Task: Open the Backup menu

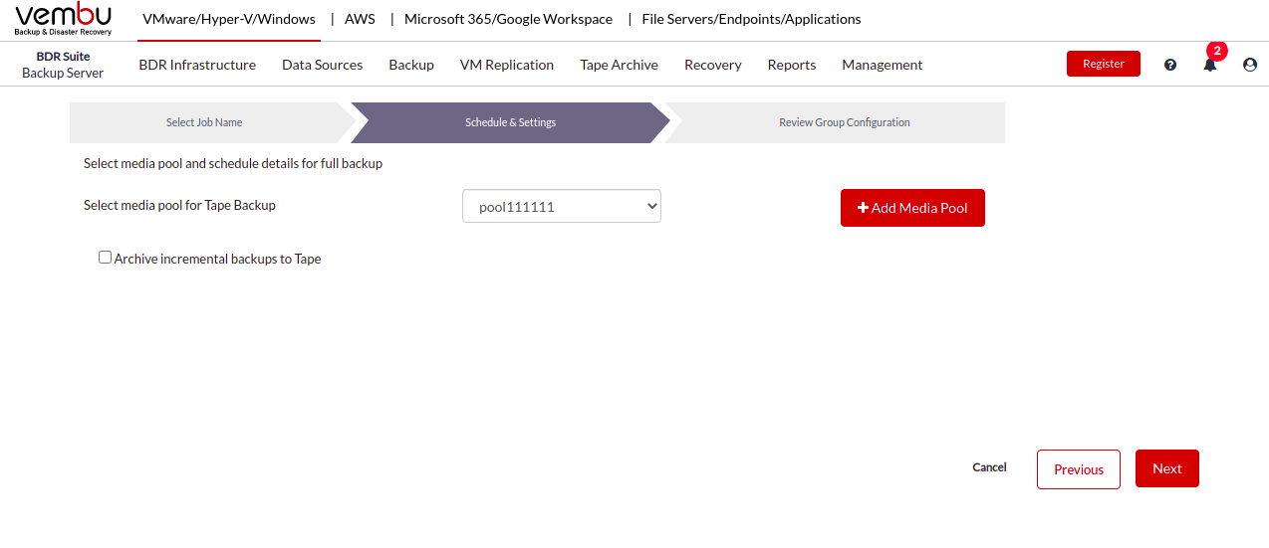Action: click(x=411, y=65)
